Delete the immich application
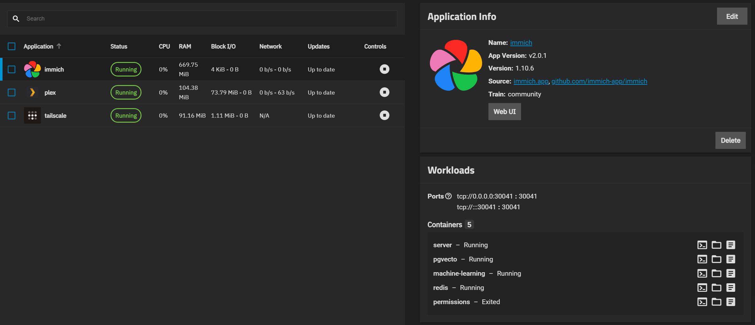Viewport: 755px width, 325px height. click(730, 140)
